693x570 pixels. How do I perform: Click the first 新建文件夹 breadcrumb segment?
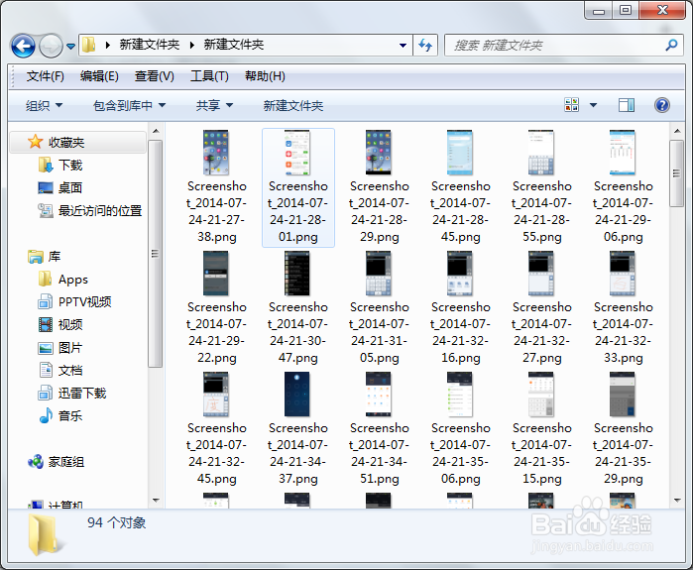(x=150, y=45)
